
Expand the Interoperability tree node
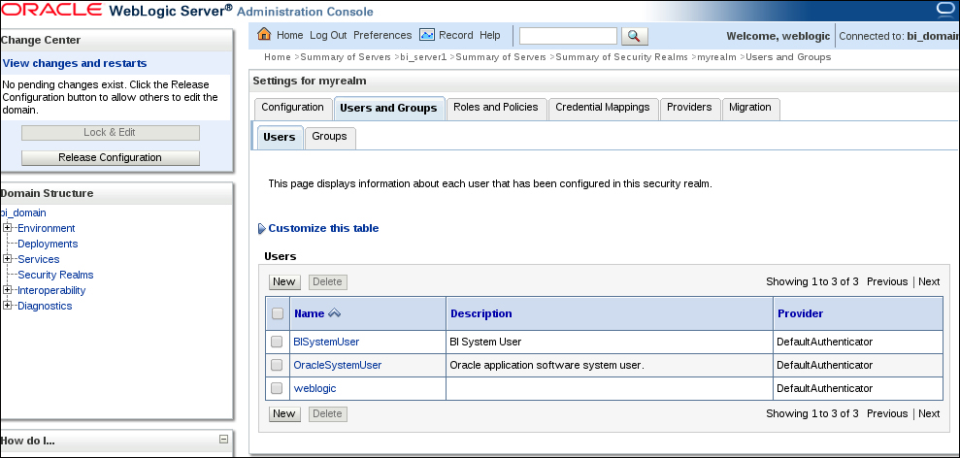pyautogui.click(x=7, y=290)
